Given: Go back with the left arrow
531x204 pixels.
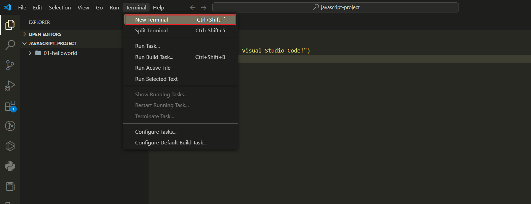Looking at the screenshot, I should point(193,7).
